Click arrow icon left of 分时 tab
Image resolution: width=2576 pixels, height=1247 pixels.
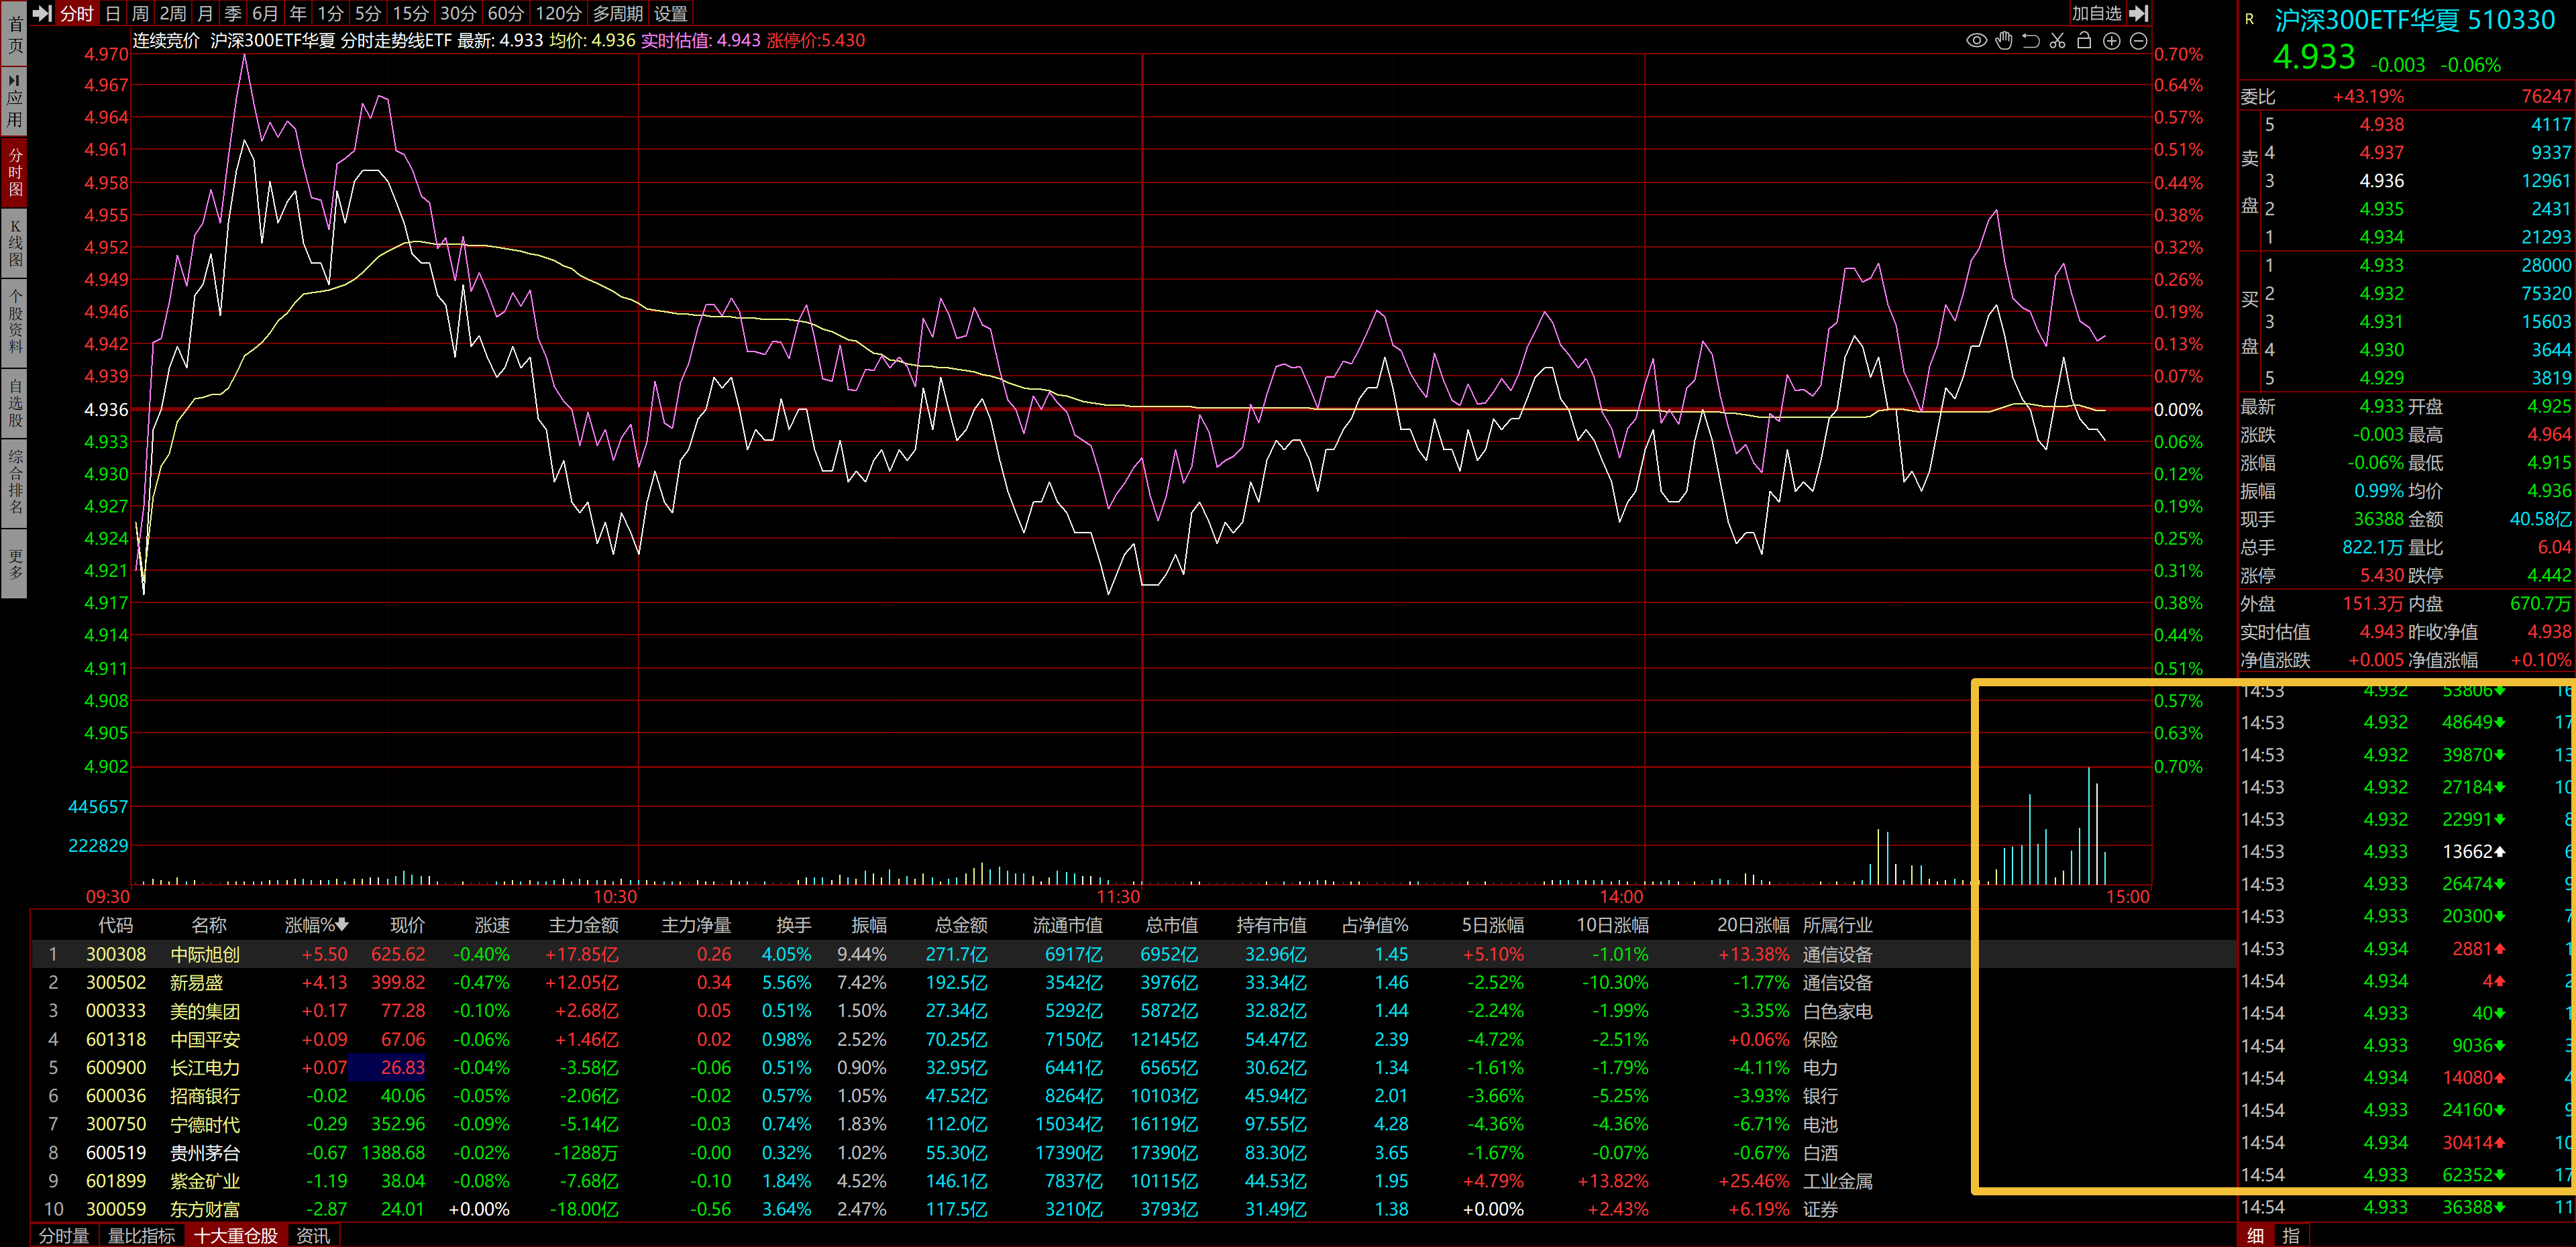pos(42,13)
